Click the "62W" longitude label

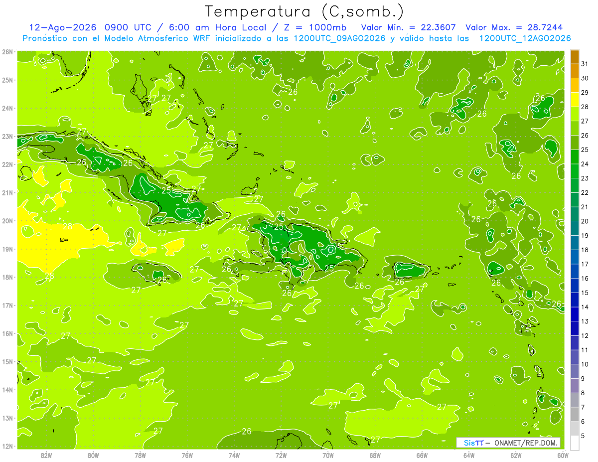516,455
